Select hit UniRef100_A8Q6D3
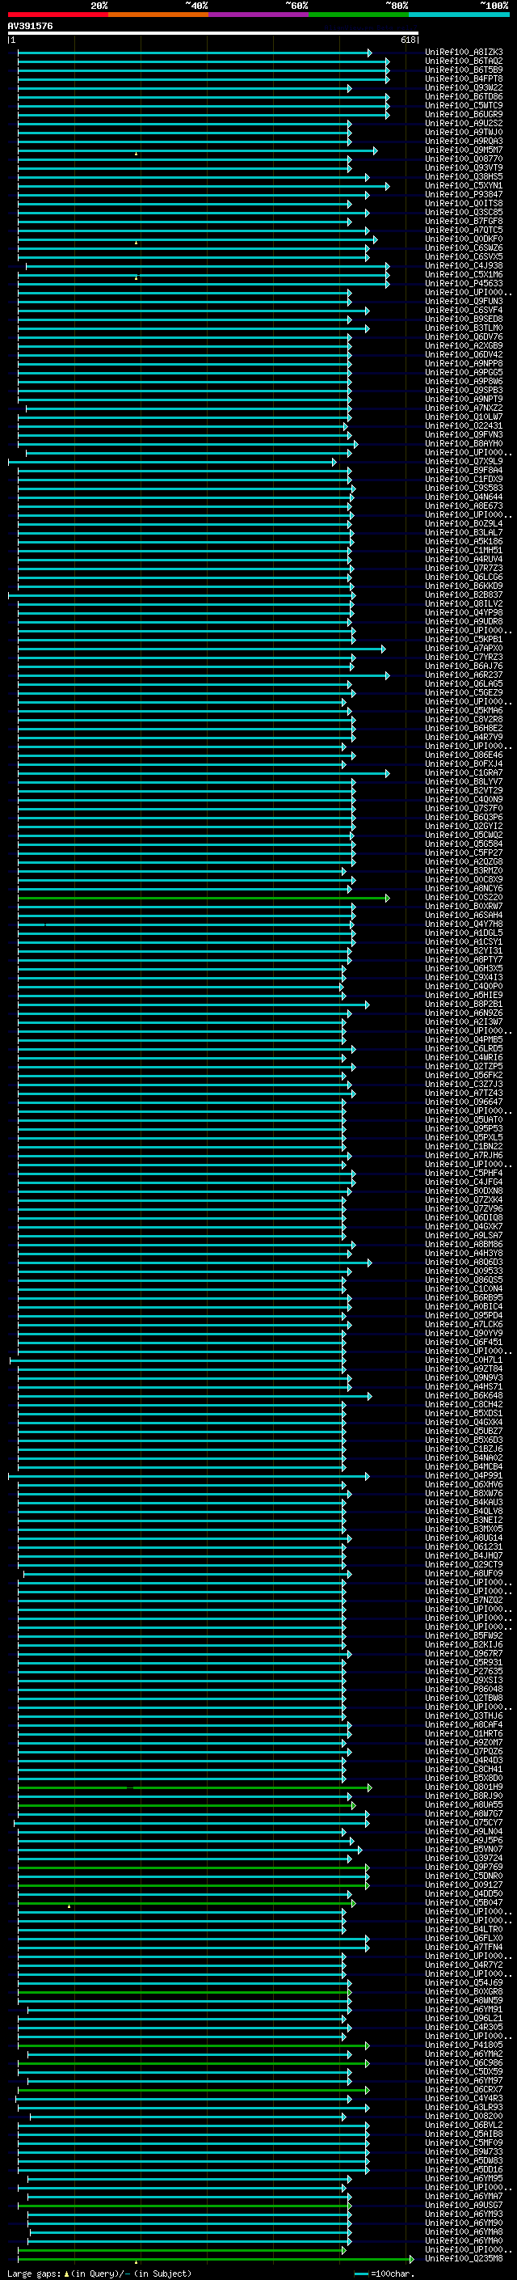The height and width of the screenshot is (2280, 517). click(463, 1263)
